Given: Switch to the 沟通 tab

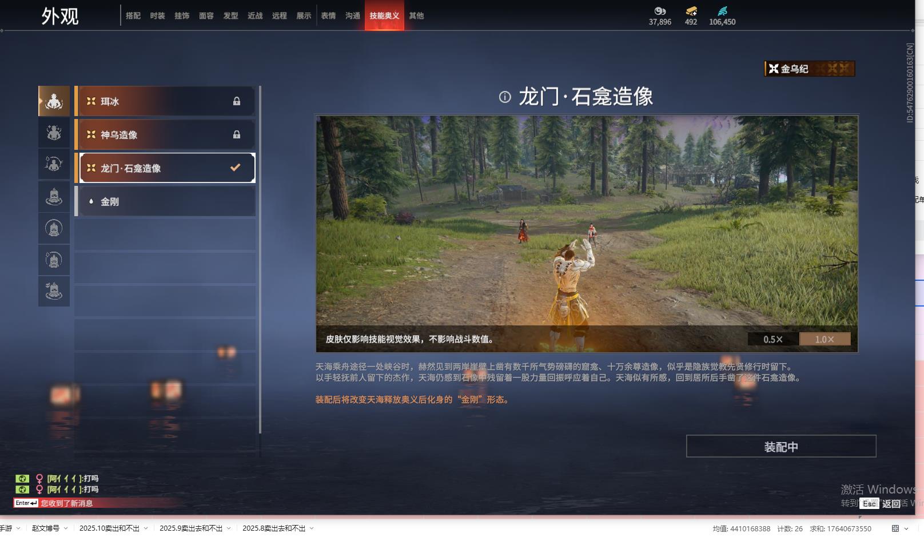Looking at the screenshot, I should [353, 16].
